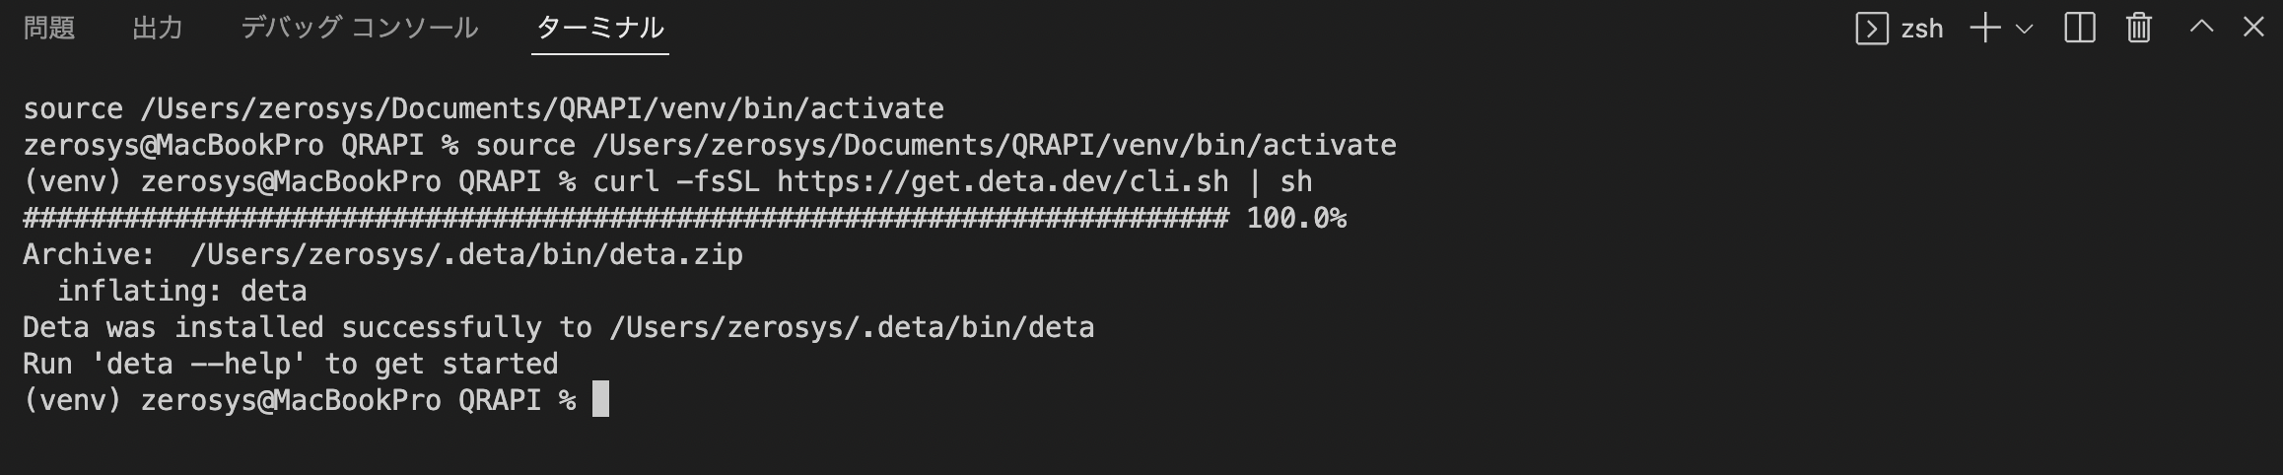Switch to the 出力 (Output) tab
The width and height of the screenshot is (2283, 475).
coord(158,28)
